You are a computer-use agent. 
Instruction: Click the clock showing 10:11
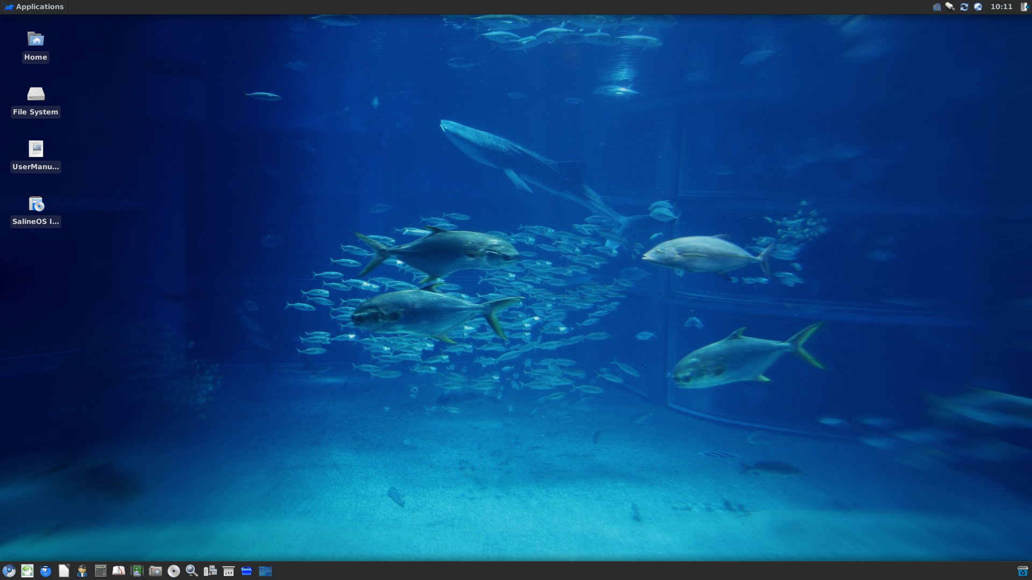click(x=1001, y=7)
